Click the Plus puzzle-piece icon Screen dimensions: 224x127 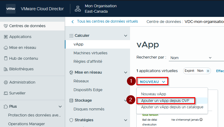6,106
